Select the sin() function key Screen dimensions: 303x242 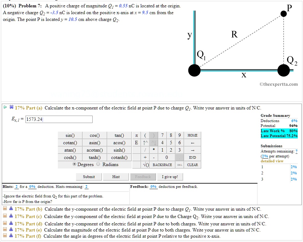point(70,135)
